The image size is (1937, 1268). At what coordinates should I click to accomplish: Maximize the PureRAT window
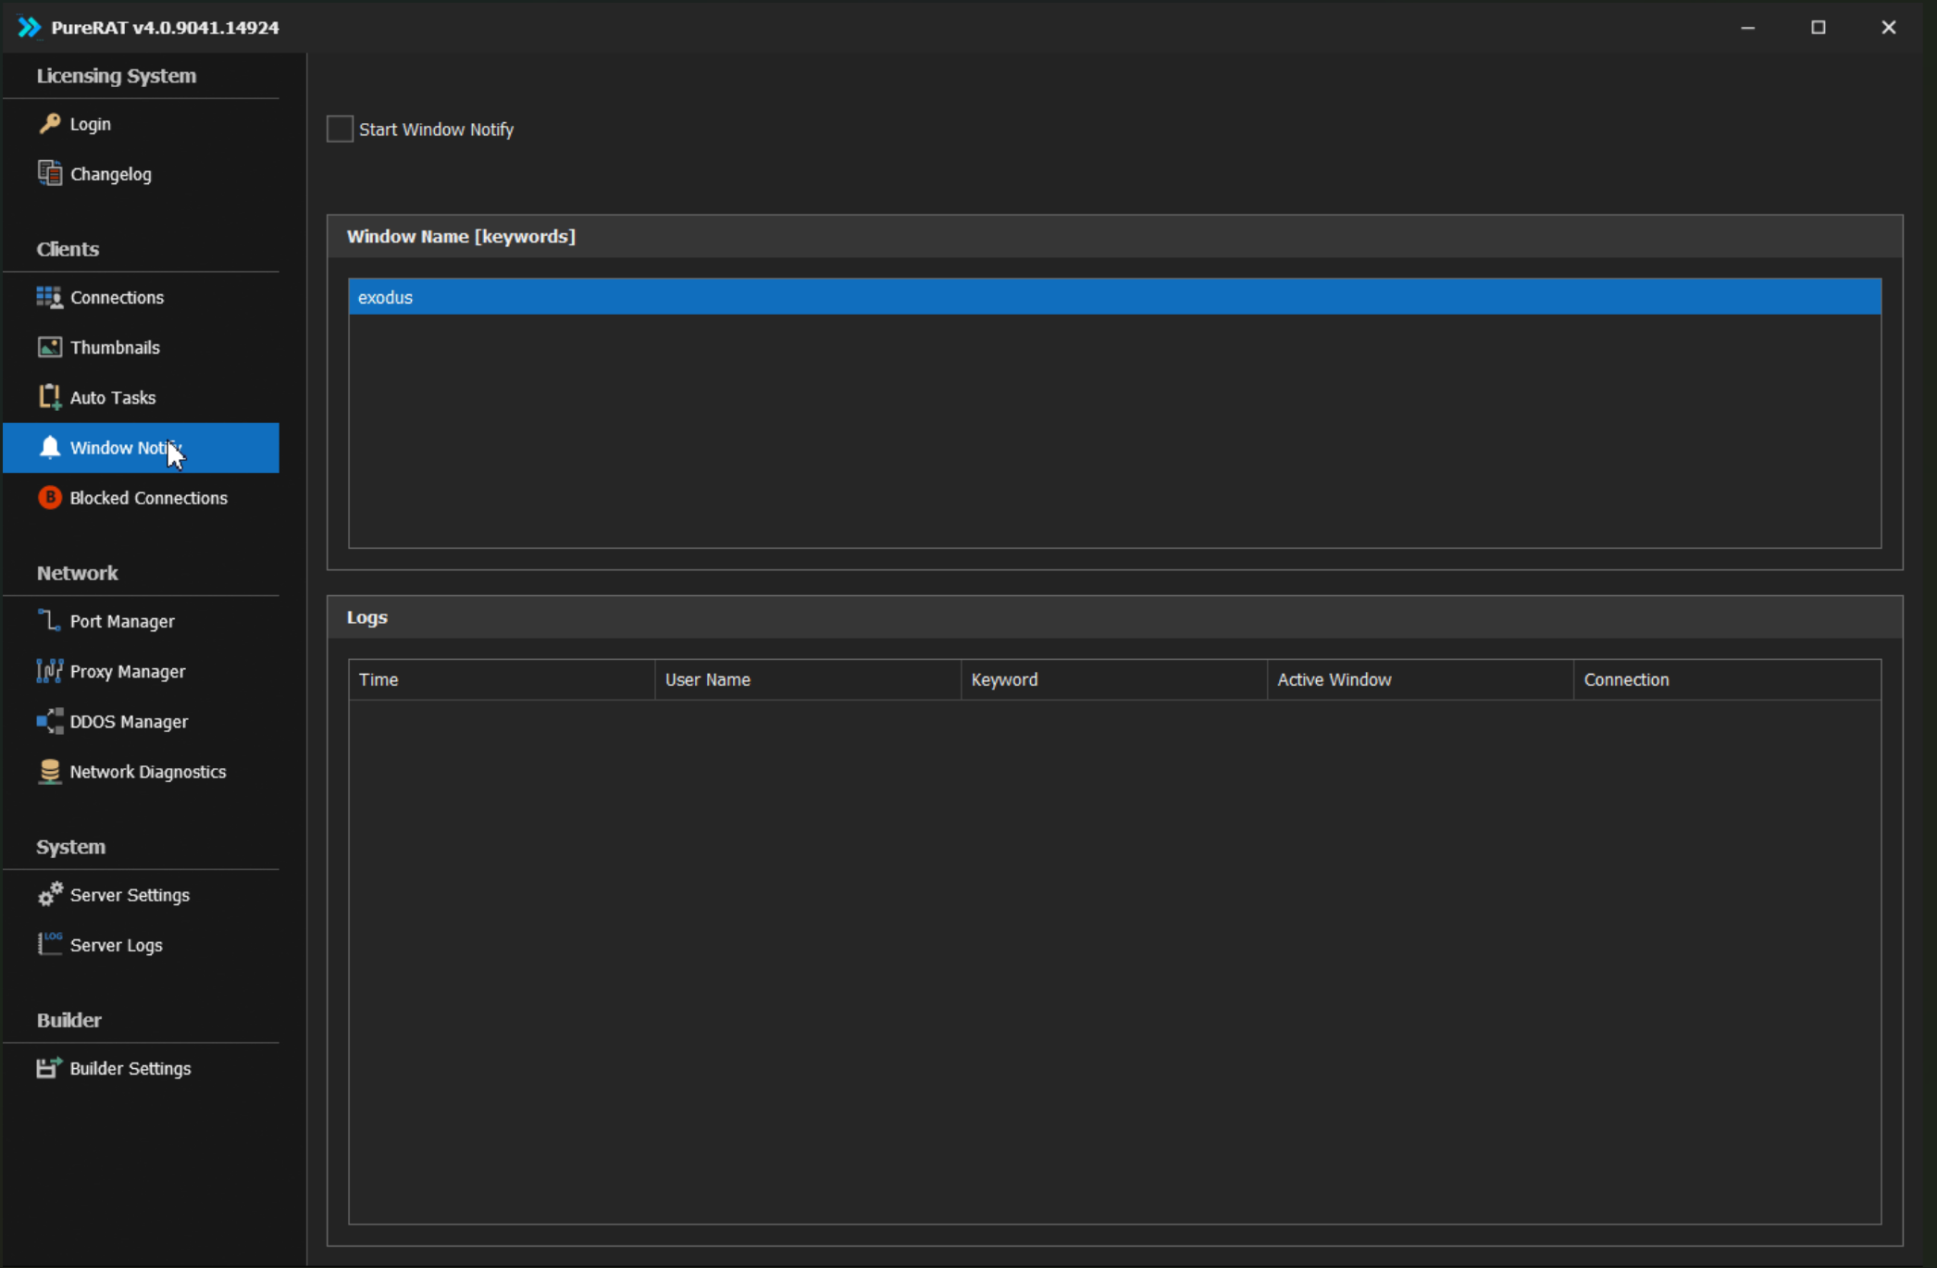pyautogui.click(x=1818, y=27)
